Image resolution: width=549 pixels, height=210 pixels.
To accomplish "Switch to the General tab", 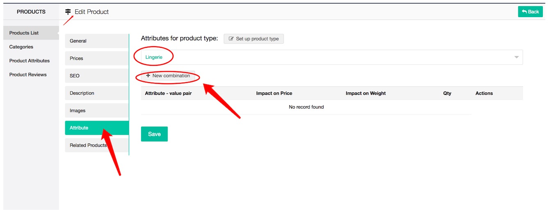I will (x=78, y=41).
